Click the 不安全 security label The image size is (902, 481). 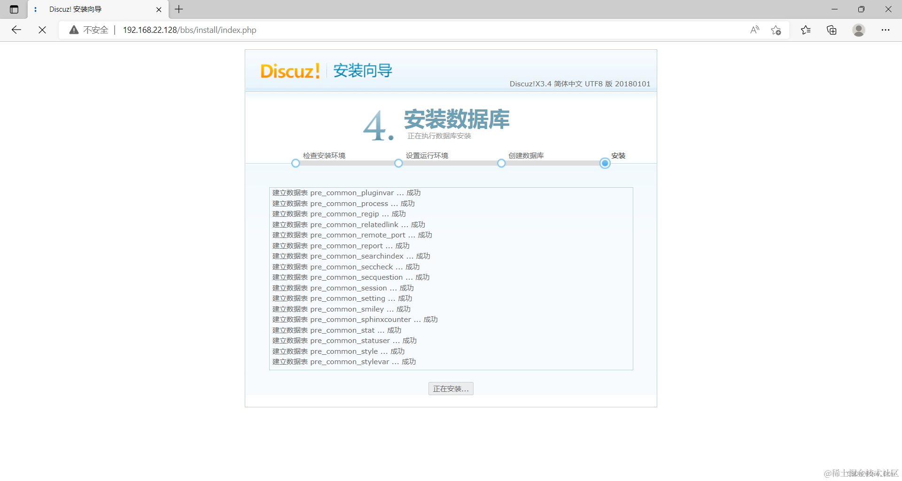(96, 30)
